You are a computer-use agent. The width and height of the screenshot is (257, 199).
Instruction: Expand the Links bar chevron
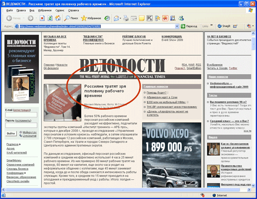(212, 25)
